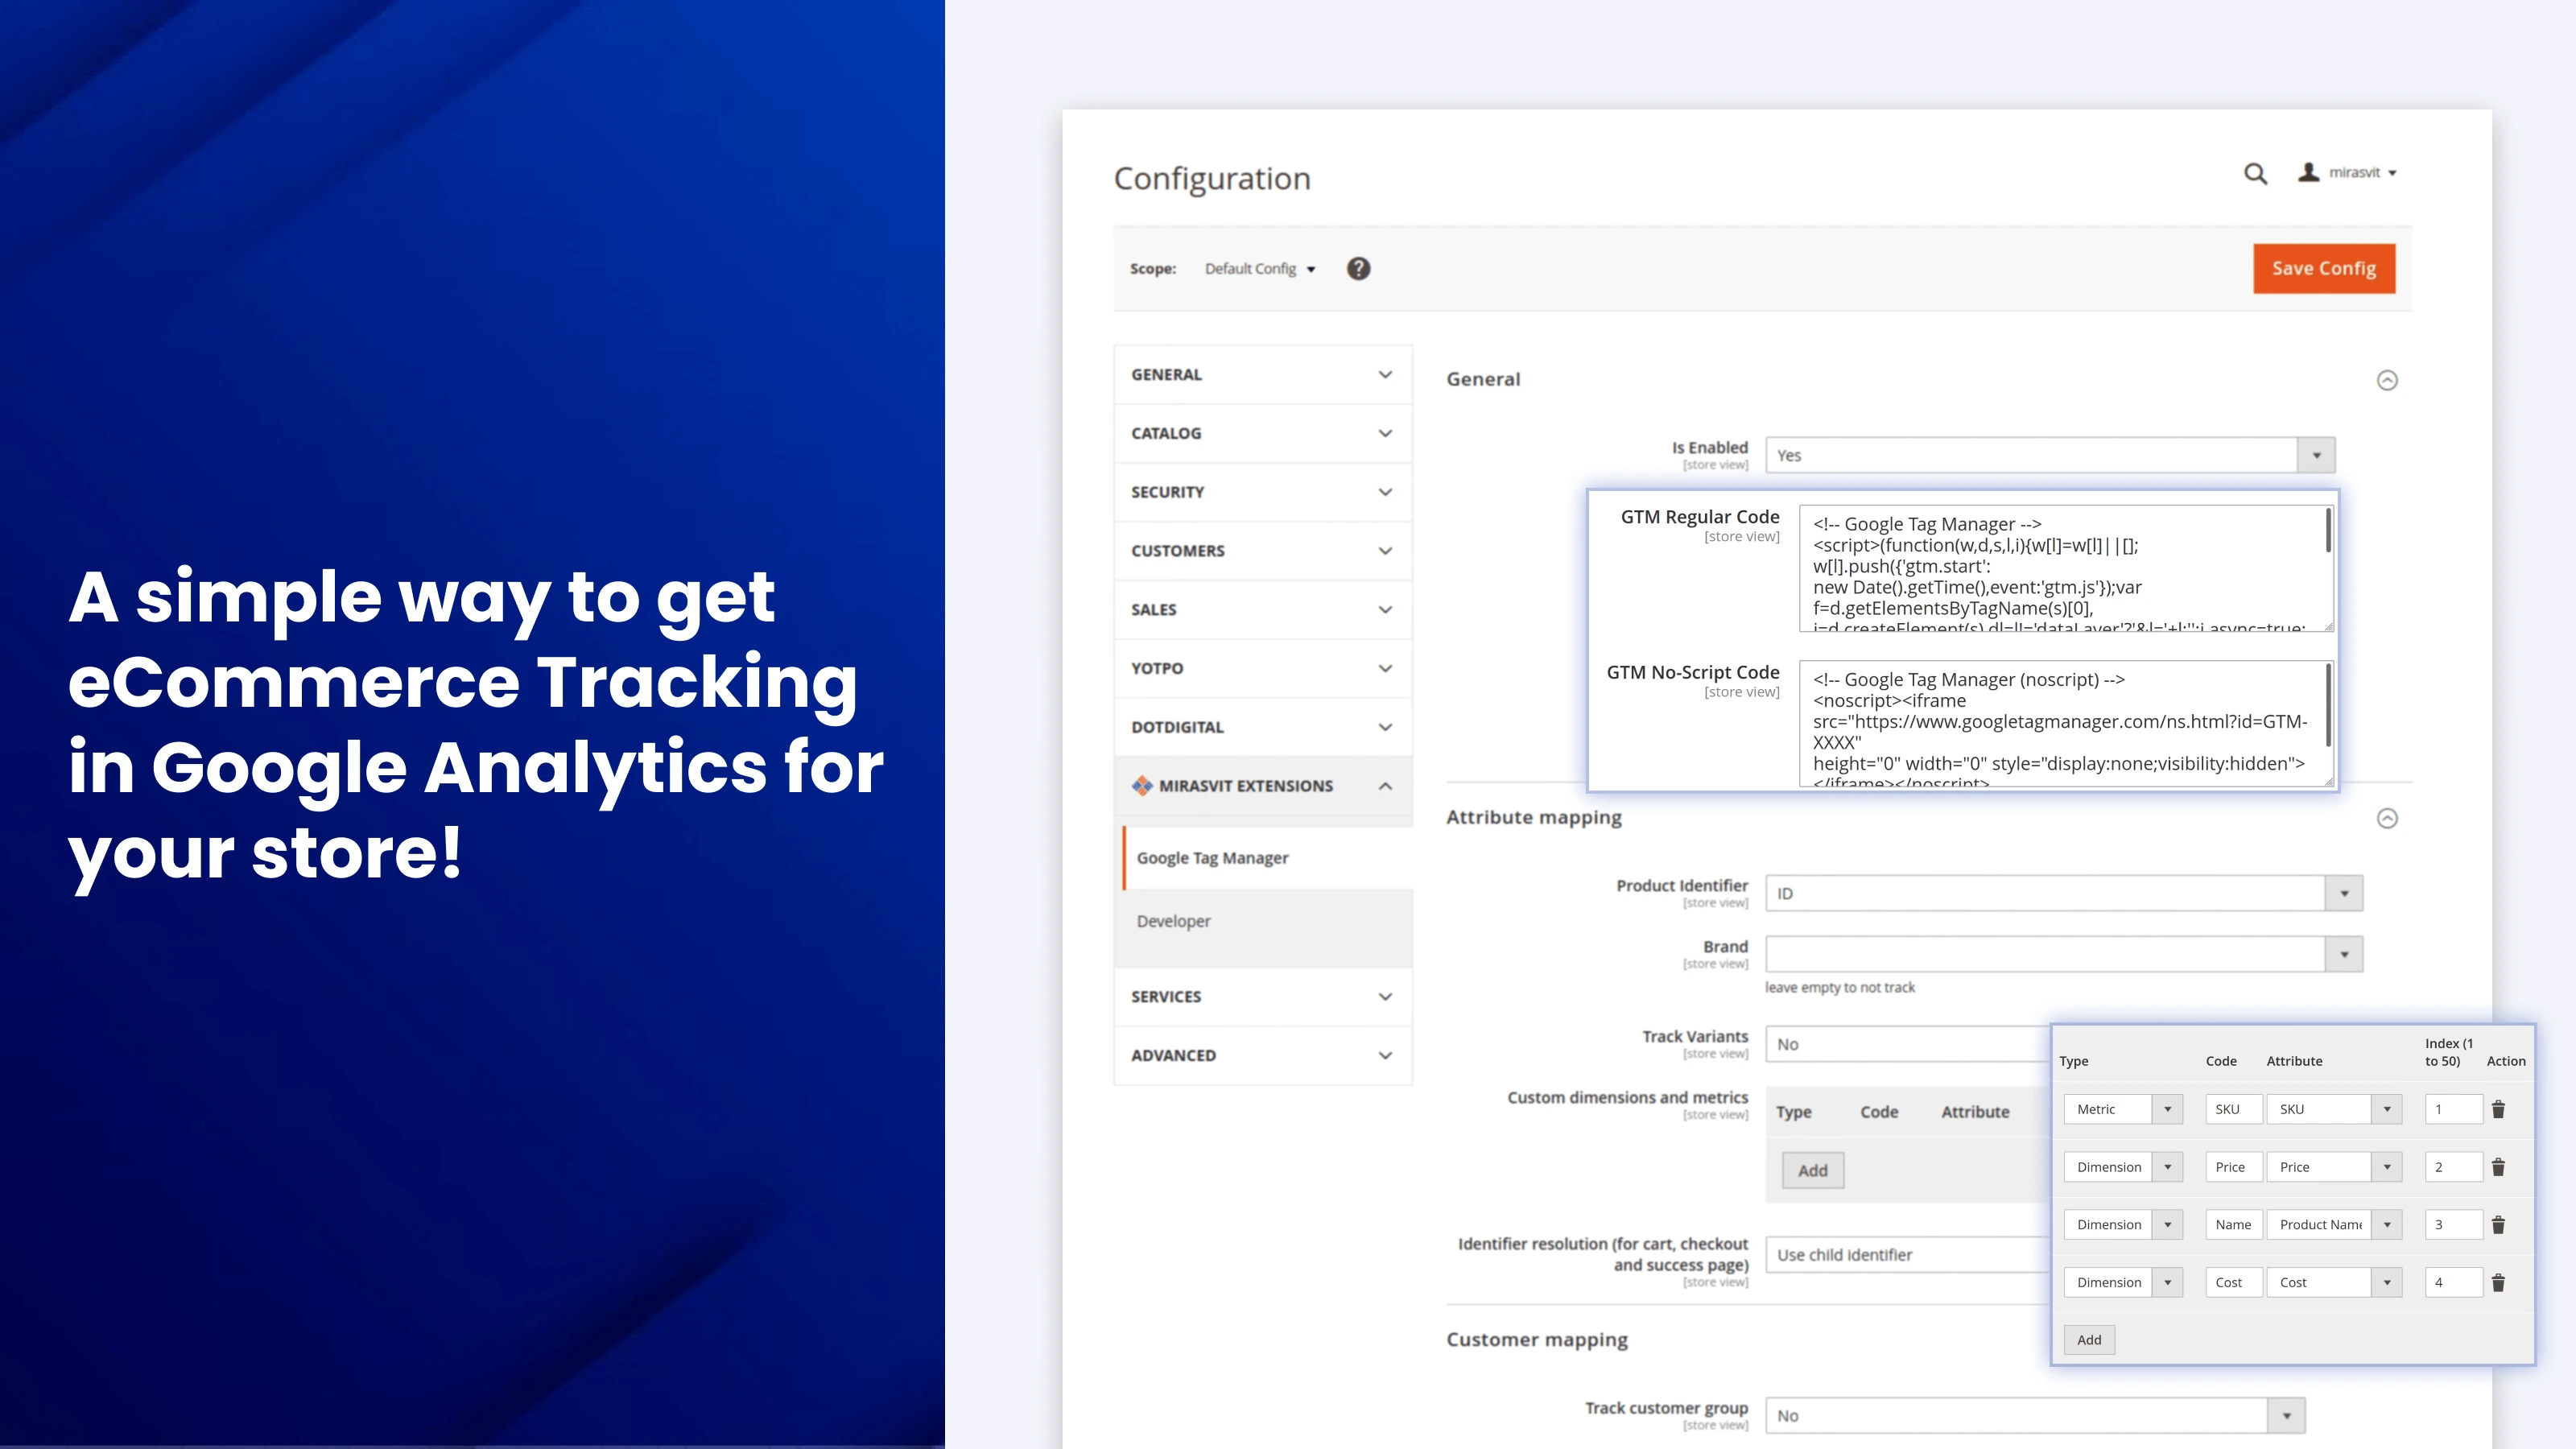Select the Google Tag Manager tab

tap(1212, 858)
